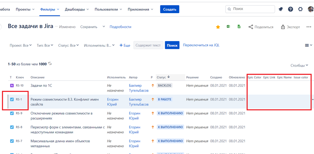Open the user profile avatar
Viewport: 314px width, 154px height.
click(311, 9)
